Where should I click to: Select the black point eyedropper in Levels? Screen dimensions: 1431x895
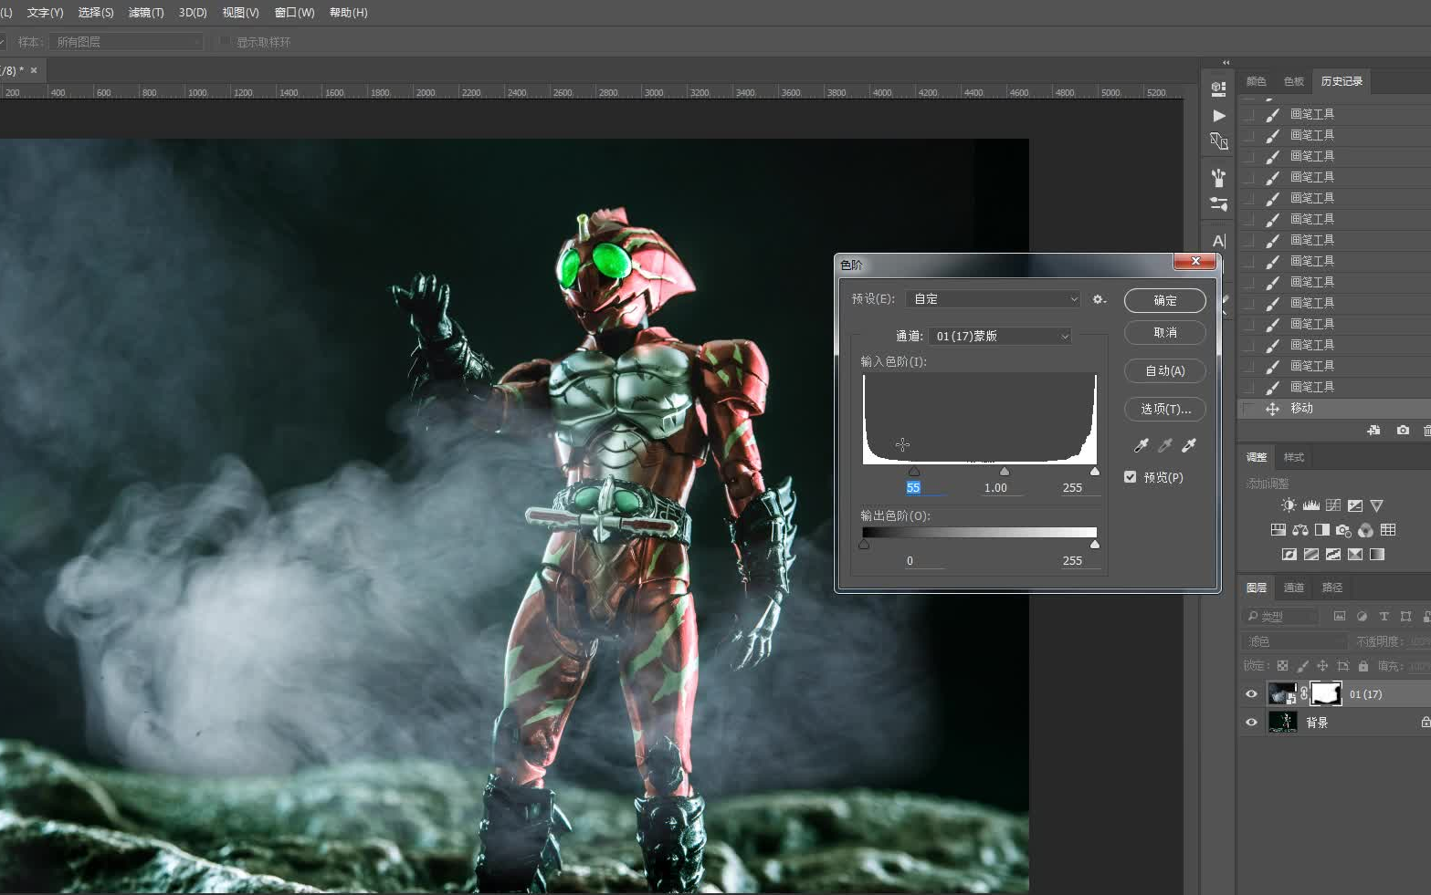pyautogui.click(x=1141, y=445)
